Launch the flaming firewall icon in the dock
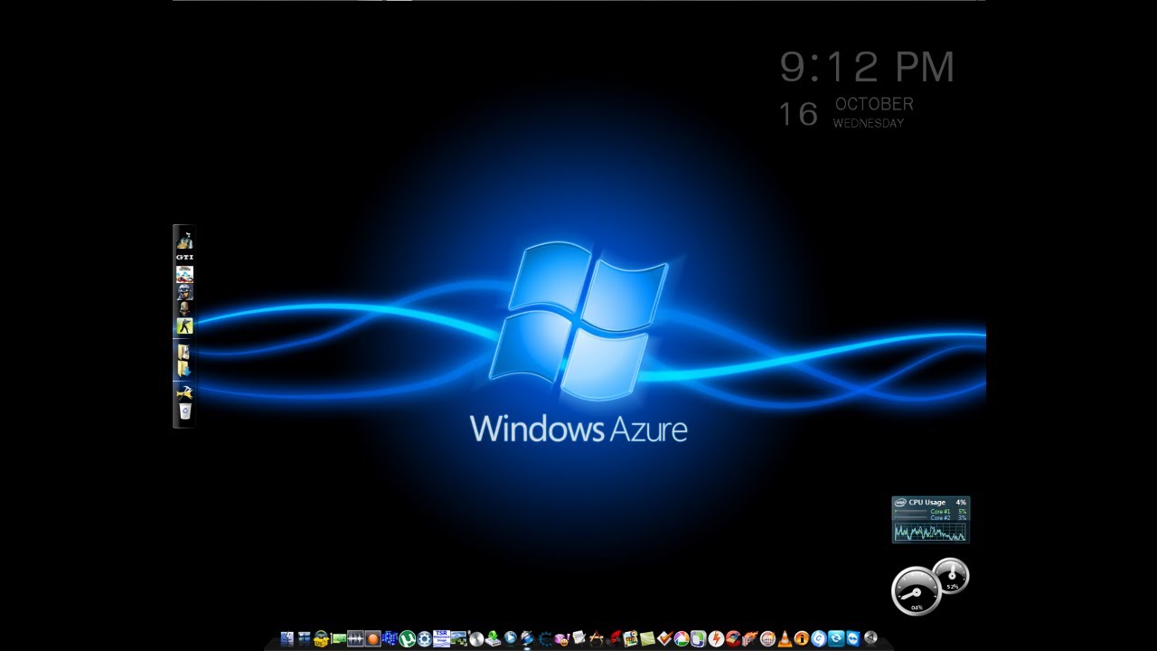This screenshot has height=651, width=1157. pos(750,638)
